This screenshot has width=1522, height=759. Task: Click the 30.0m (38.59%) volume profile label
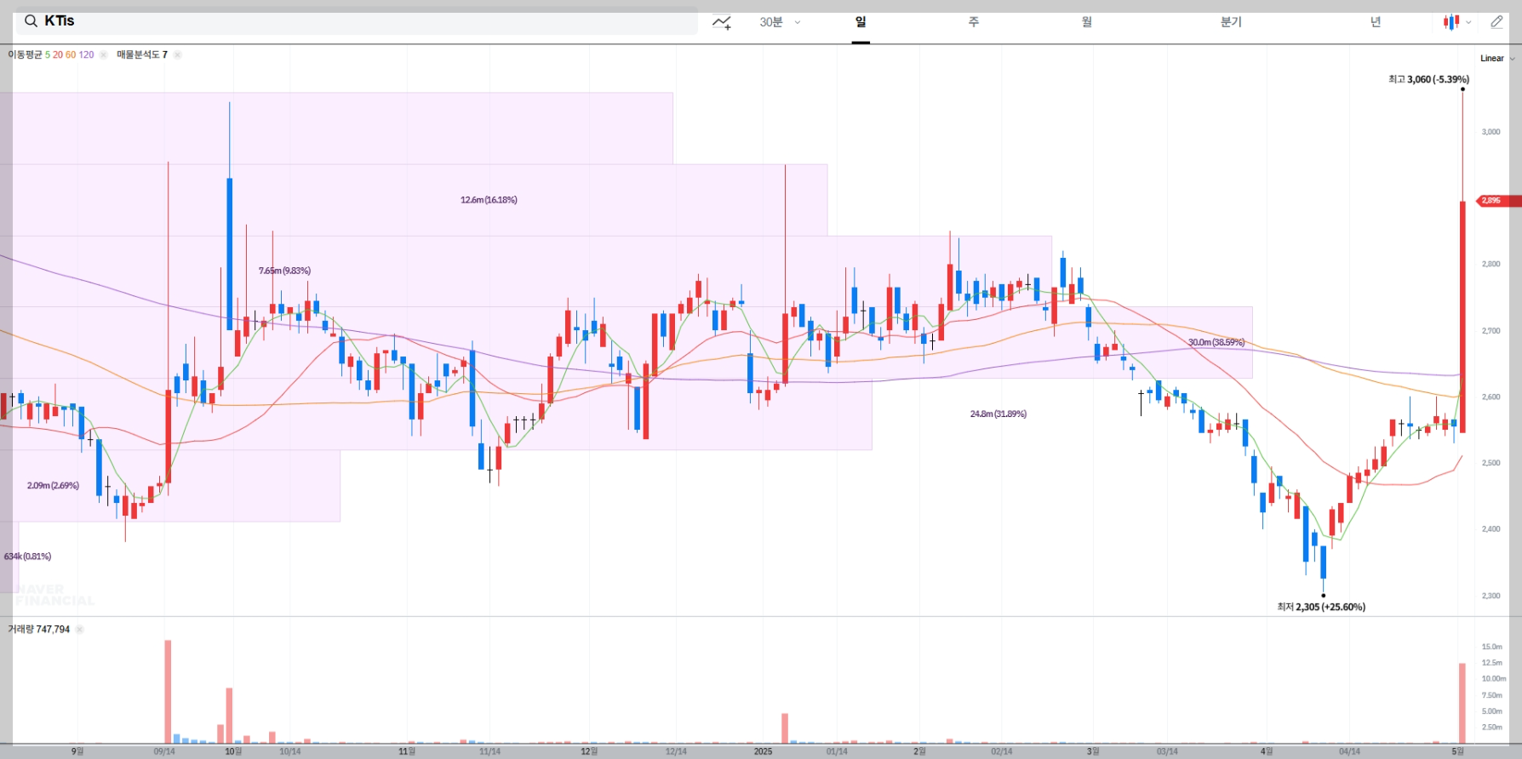pos(1216,342)
